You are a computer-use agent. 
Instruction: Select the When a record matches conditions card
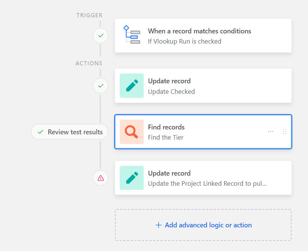coord(203,36)
